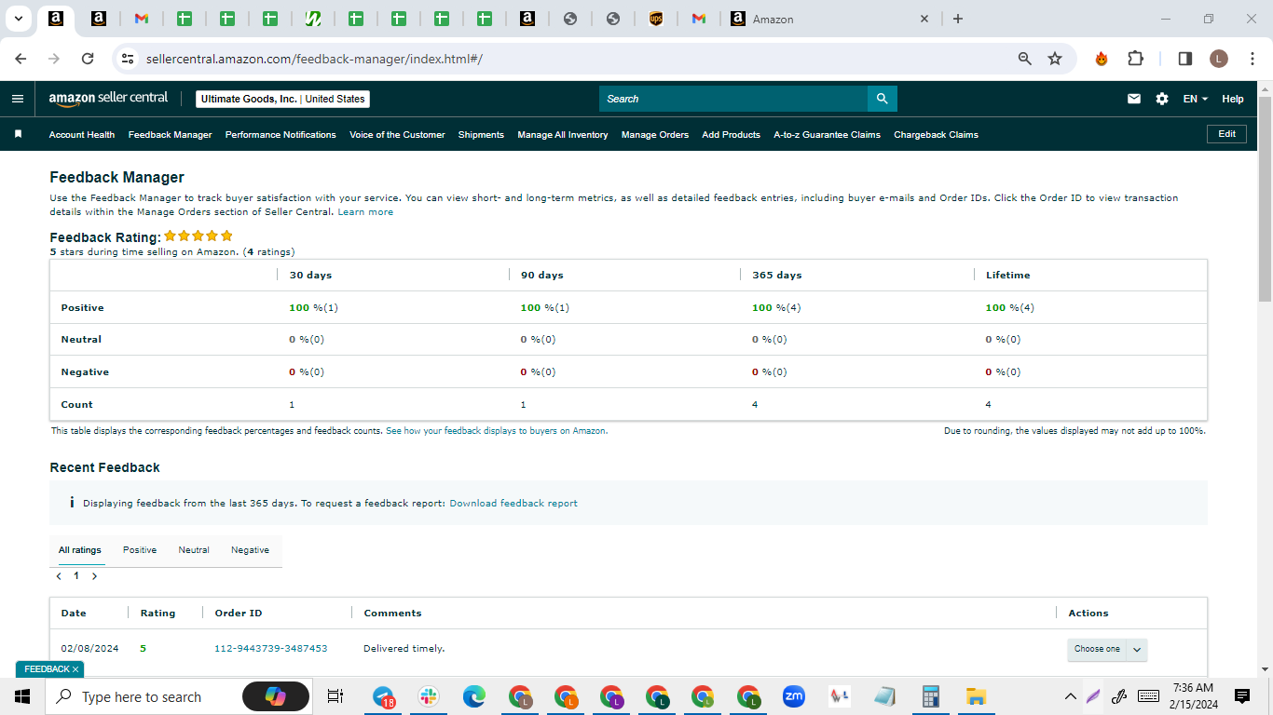Screen dimensions: 1273x715
Task: Open Calculator from the taskbar
Action: click(930, 696)
